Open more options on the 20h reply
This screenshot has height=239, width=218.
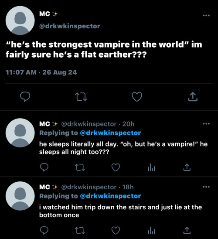pyautogui.click(x=206, y=124)
